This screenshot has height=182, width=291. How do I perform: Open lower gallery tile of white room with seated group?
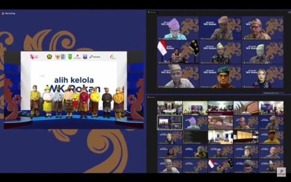tap(220, 137)
